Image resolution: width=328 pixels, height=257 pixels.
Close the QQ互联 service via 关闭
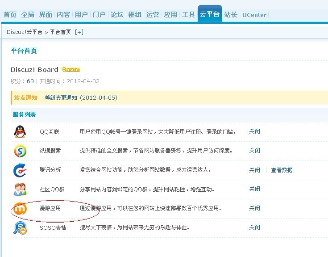coord(254,131)
